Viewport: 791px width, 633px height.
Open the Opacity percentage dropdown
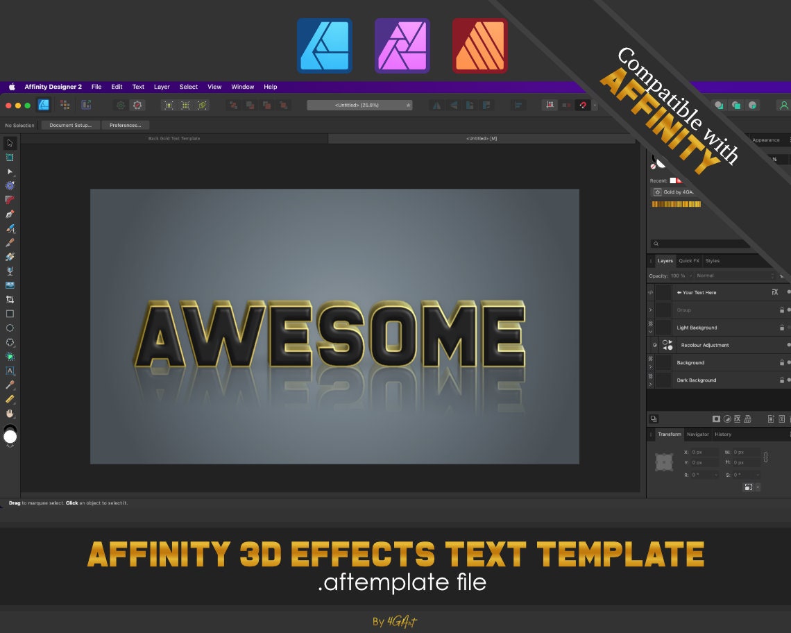coord(690,276)
